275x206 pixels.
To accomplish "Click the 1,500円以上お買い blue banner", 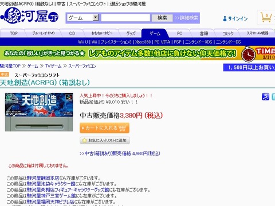I will tap(249, 67).
